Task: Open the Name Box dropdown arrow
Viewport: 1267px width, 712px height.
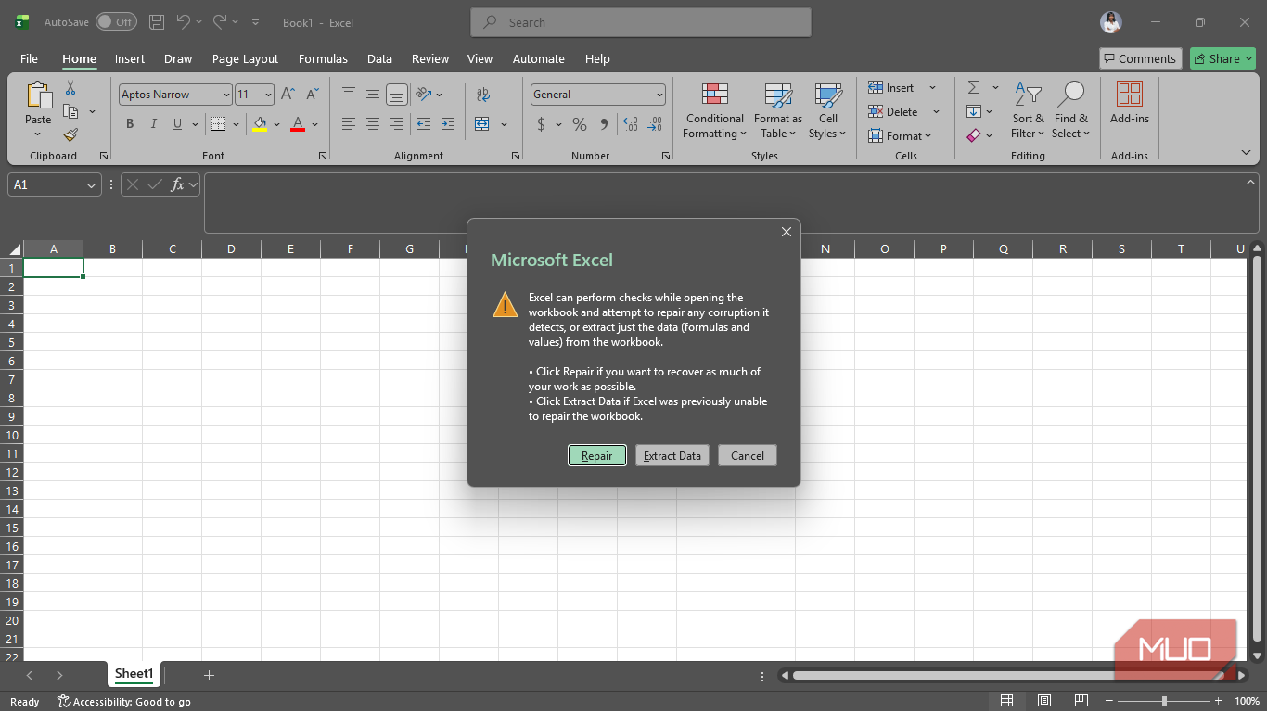Action: click(91, 185)
